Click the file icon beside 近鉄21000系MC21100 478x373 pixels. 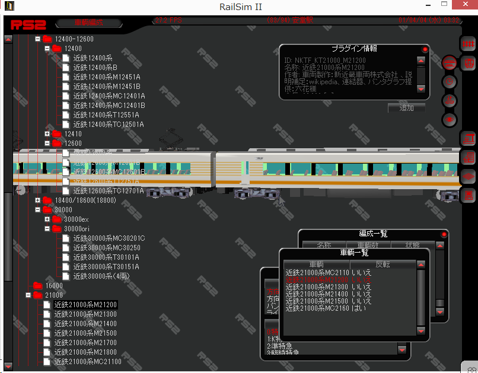point(47,362)
